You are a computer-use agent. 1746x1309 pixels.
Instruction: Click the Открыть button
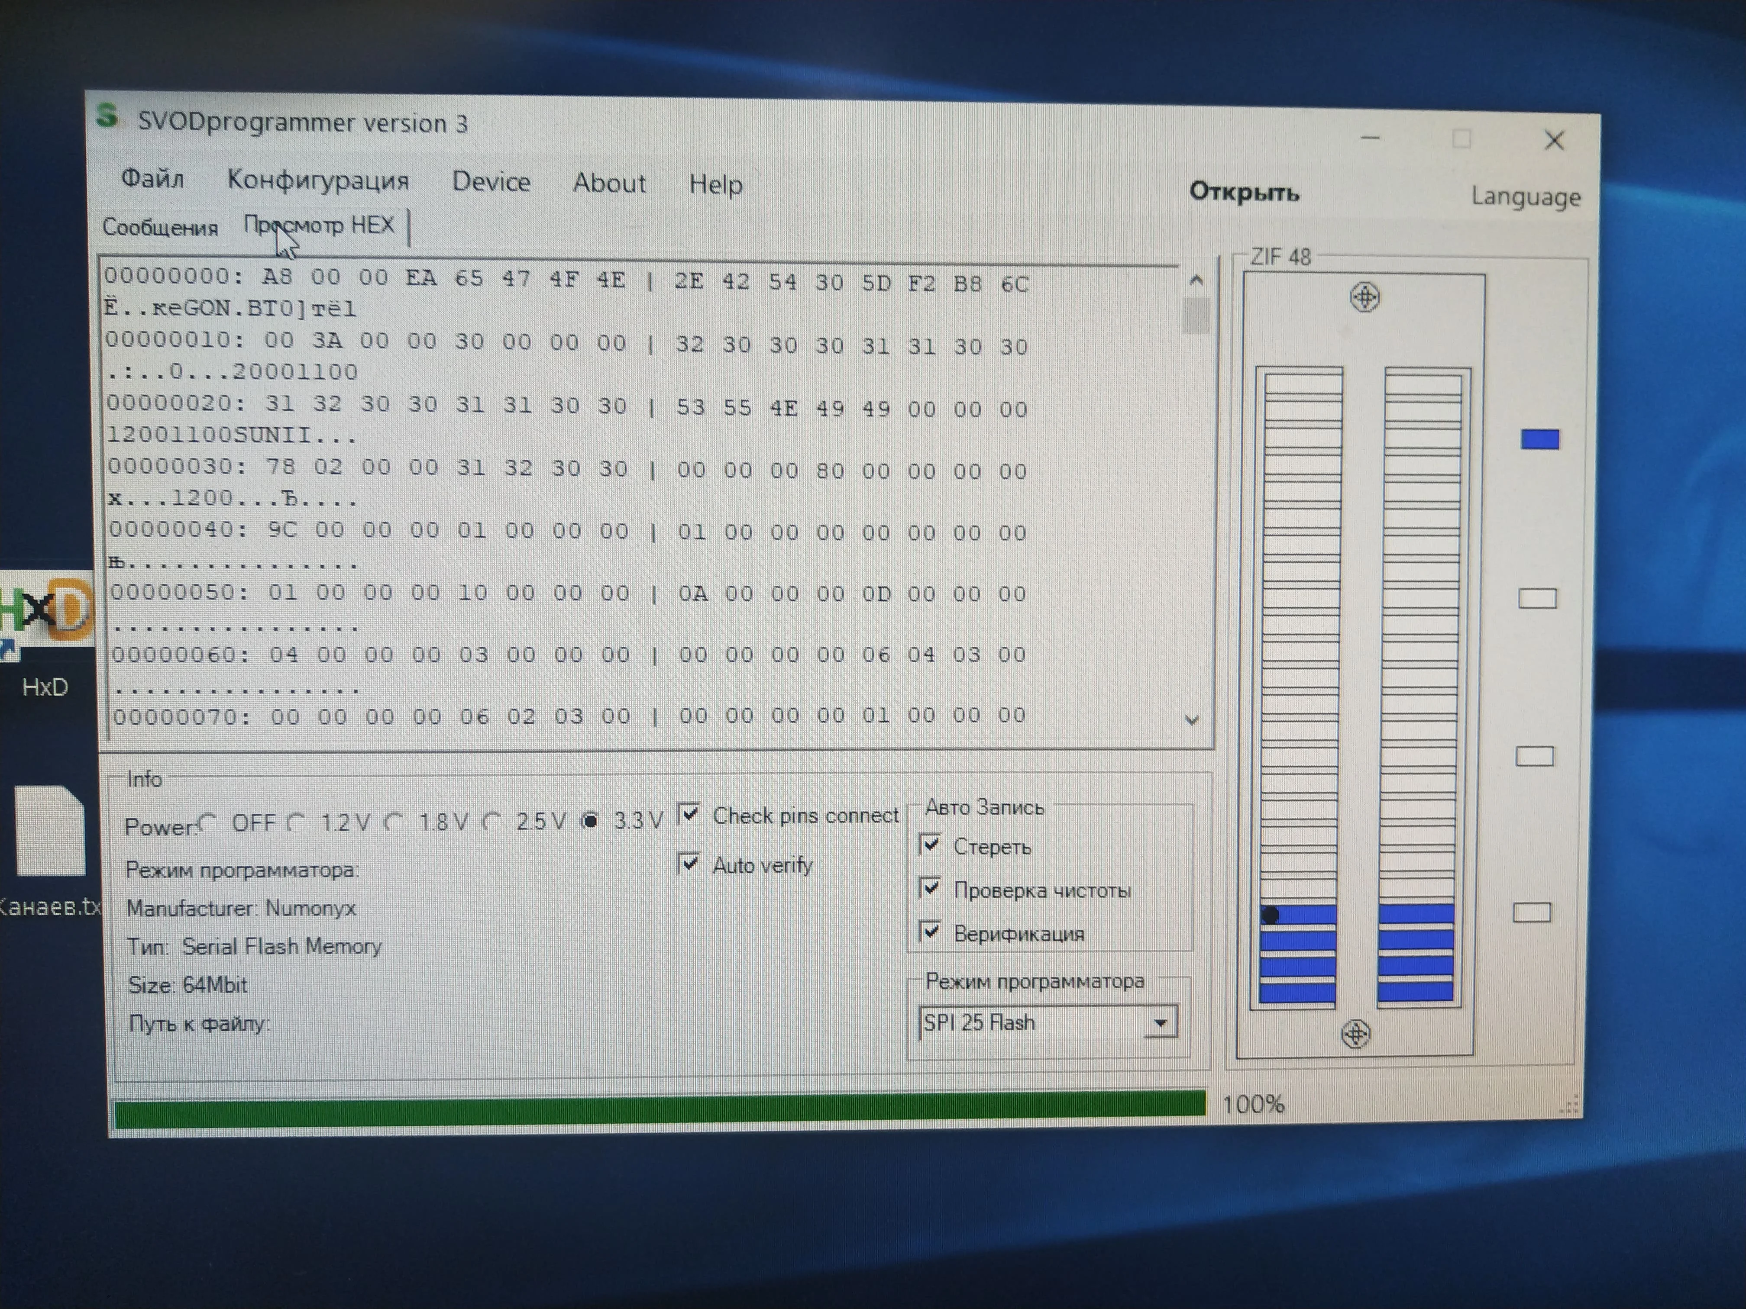pos(1244,192)
